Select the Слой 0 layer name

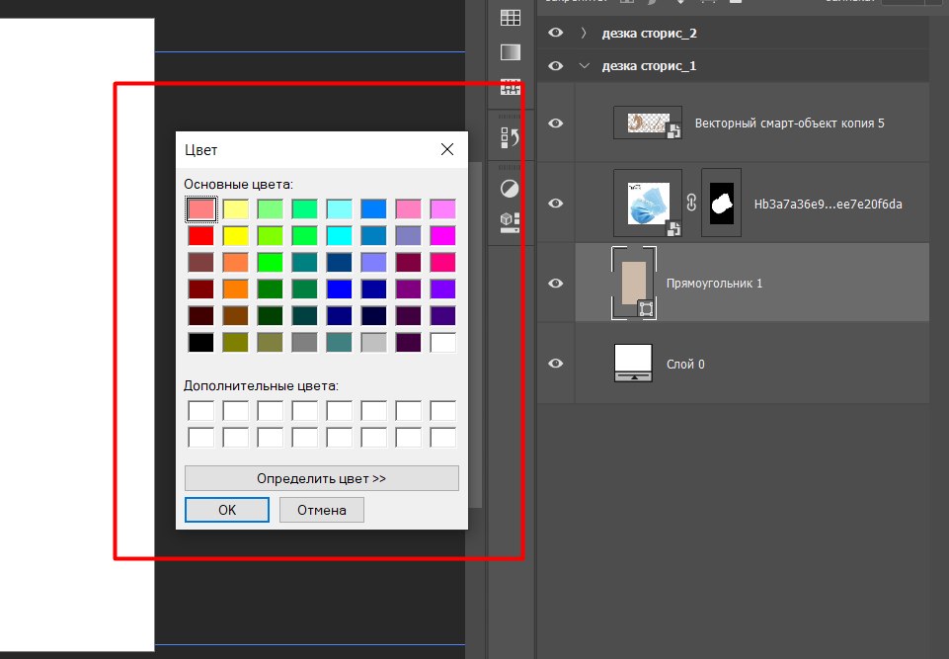(x=685, y=364)
